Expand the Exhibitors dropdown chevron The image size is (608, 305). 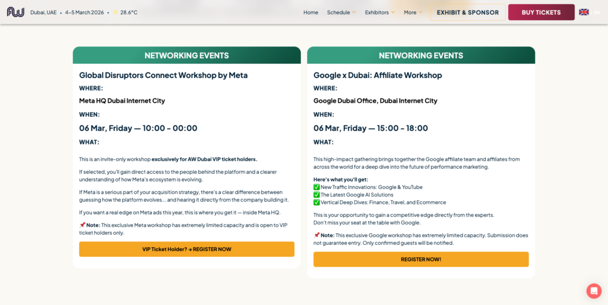tap(393, 12)
